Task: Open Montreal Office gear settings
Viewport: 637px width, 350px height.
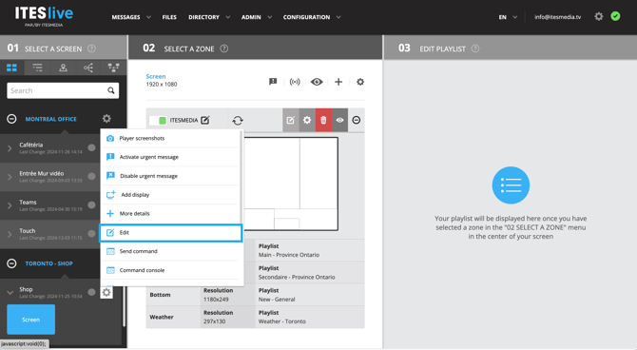Action: (106, 119)
